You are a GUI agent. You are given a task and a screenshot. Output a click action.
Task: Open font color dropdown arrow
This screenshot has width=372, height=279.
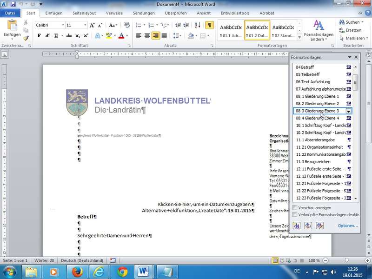pos(127,36)
